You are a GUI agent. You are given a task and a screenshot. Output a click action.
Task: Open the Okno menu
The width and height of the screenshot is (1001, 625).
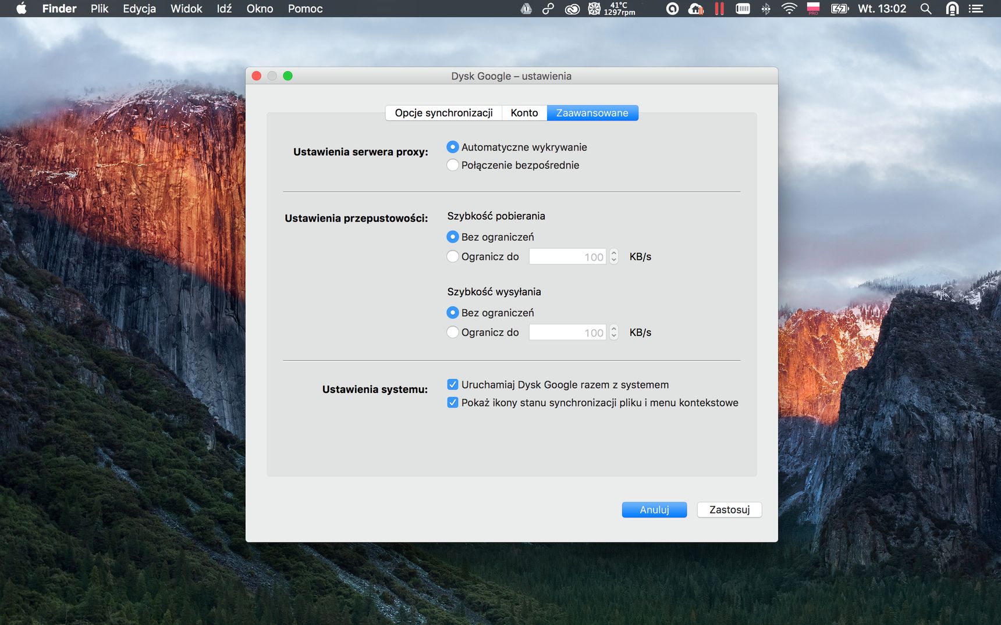pyautogui.click(x=260, y=9)
